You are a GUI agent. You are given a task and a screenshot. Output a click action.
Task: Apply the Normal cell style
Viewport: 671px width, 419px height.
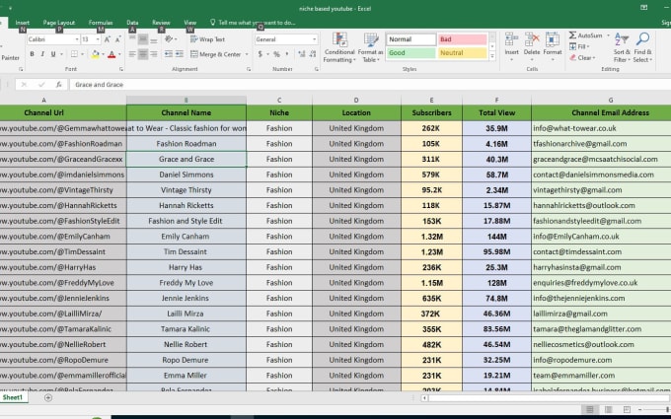pyautogui.click(x=411, y=39)
